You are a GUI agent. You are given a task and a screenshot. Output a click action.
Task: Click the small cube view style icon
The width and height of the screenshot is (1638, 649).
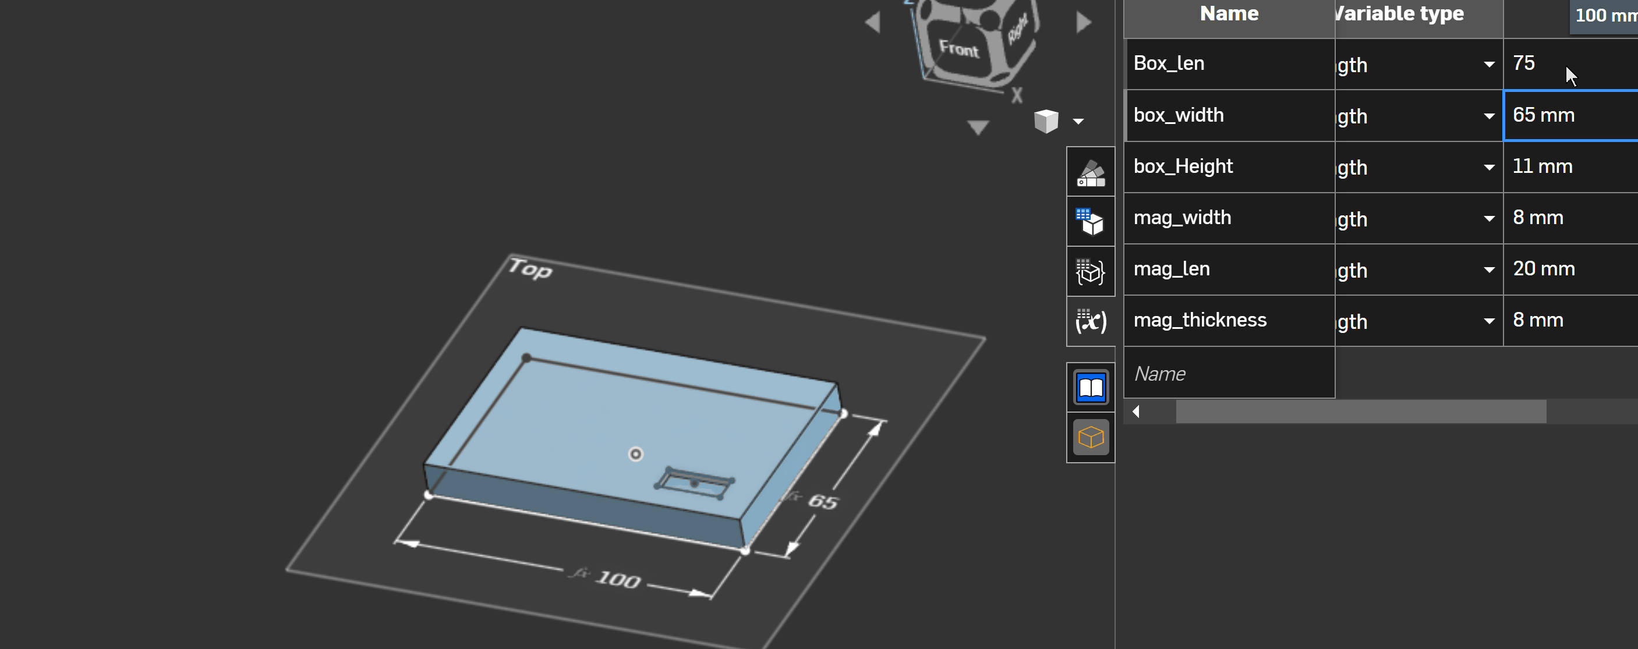click(x=1046, y=120)
